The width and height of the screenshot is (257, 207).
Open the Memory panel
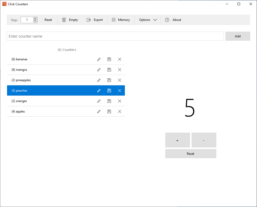point(121,20)
